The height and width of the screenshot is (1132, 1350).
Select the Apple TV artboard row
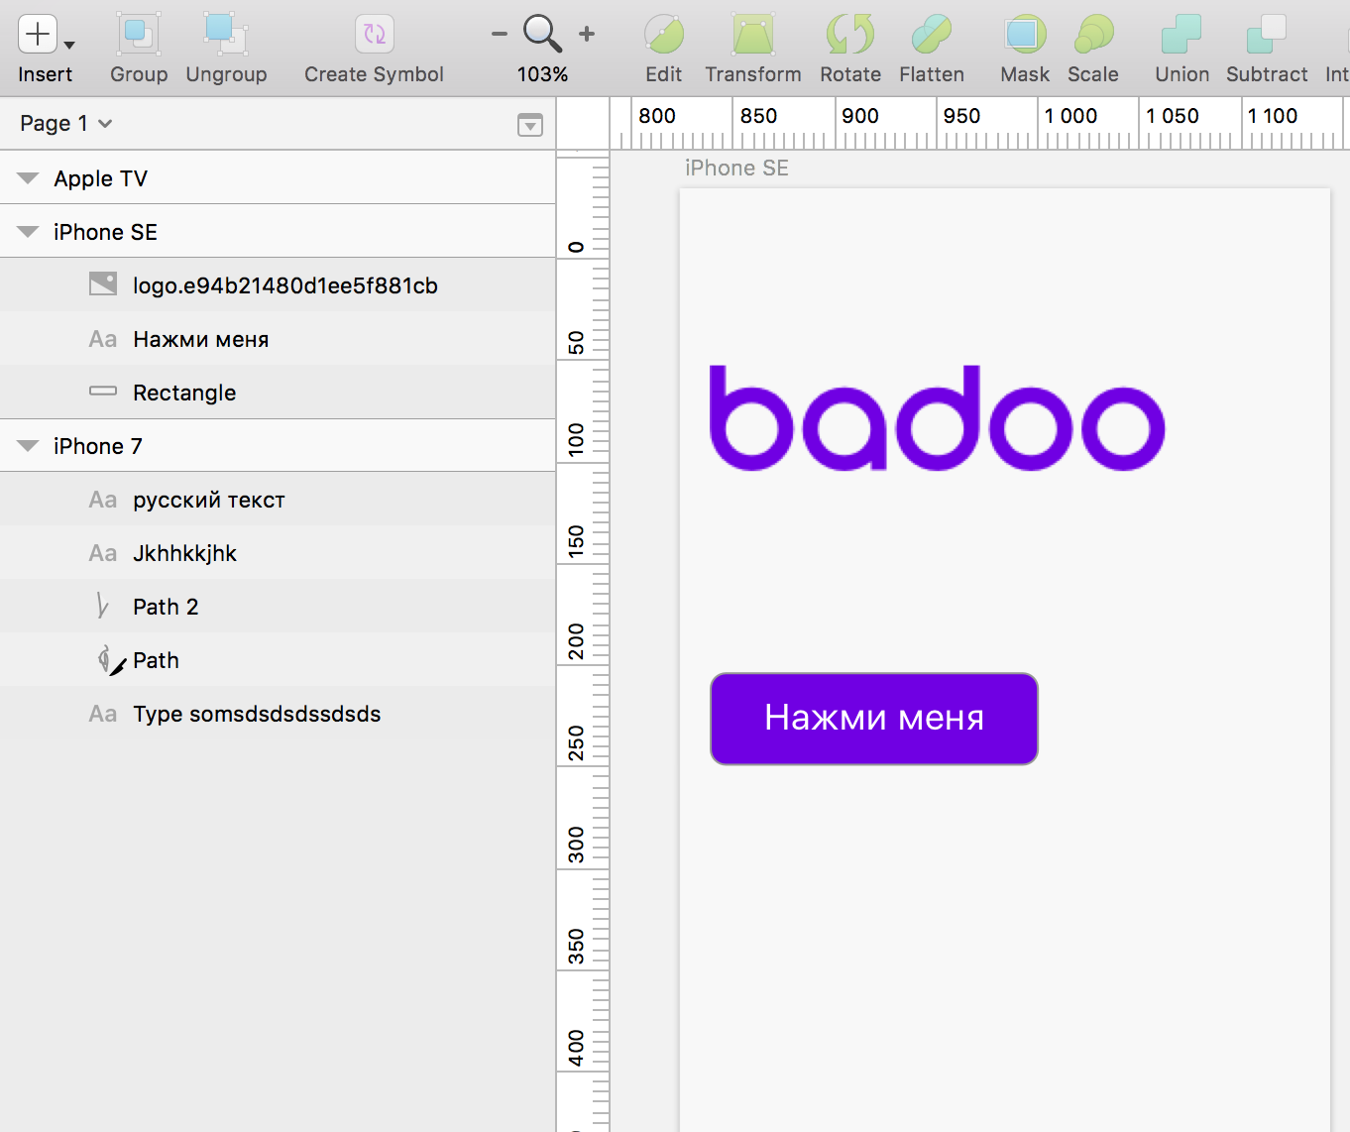[278, 178]
